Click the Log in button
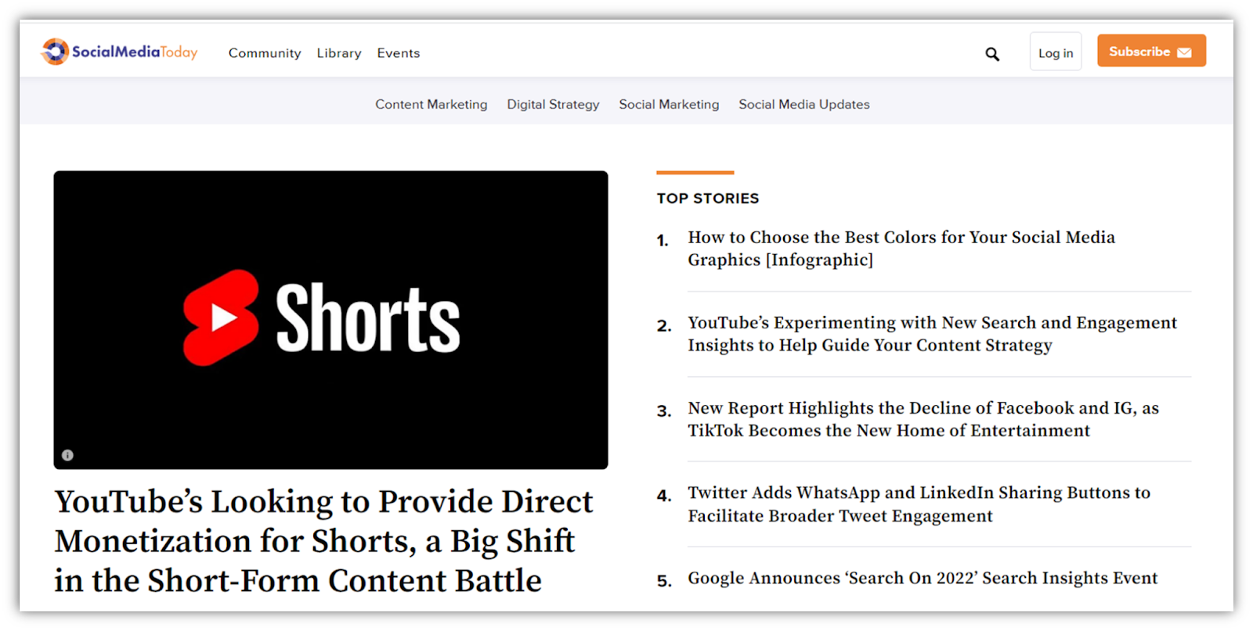 click(1056, 52)
